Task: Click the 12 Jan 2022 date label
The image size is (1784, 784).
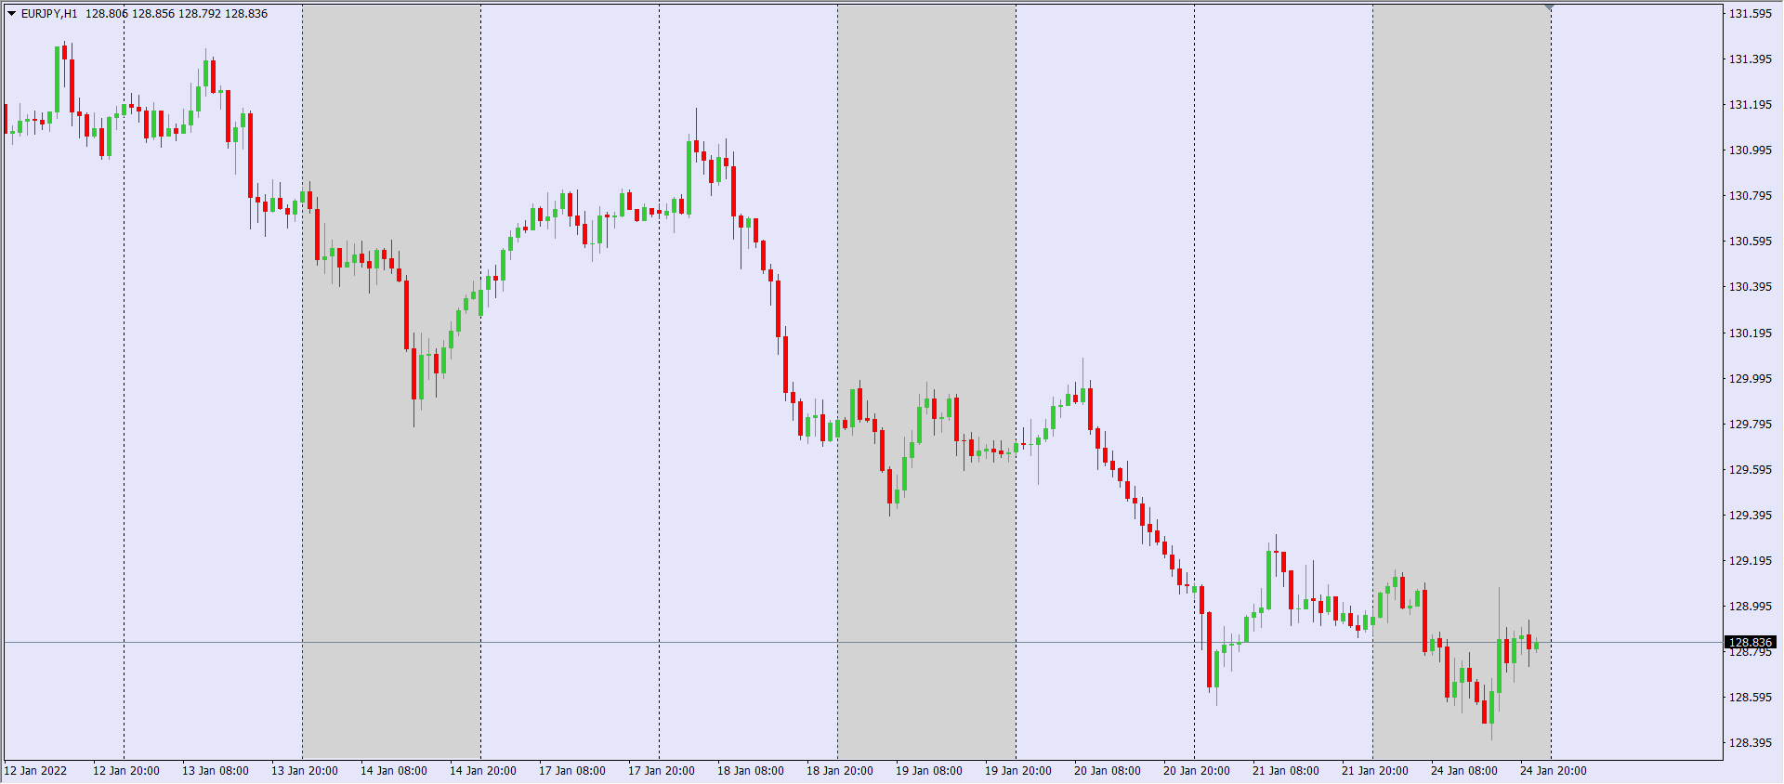Action: coord(35,771)
